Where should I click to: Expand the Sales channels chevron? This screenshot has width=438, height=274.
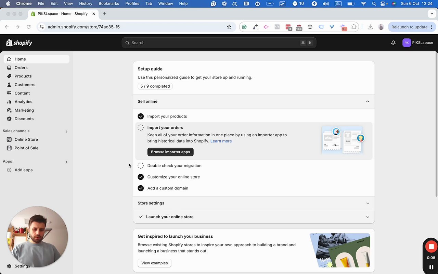(66, 131)
